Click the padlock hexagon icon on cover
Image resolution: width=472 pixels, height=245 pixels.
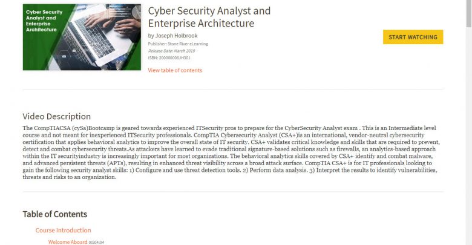[74, 50]
